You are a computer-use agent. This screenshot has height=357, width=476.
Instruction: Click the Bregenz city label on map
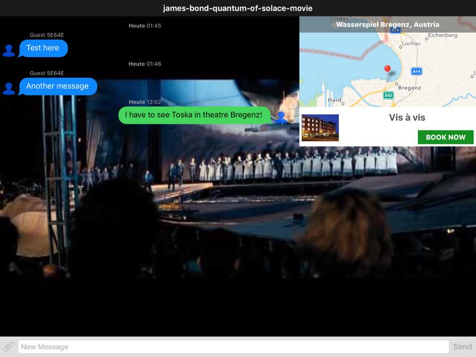tap(409, 88)
